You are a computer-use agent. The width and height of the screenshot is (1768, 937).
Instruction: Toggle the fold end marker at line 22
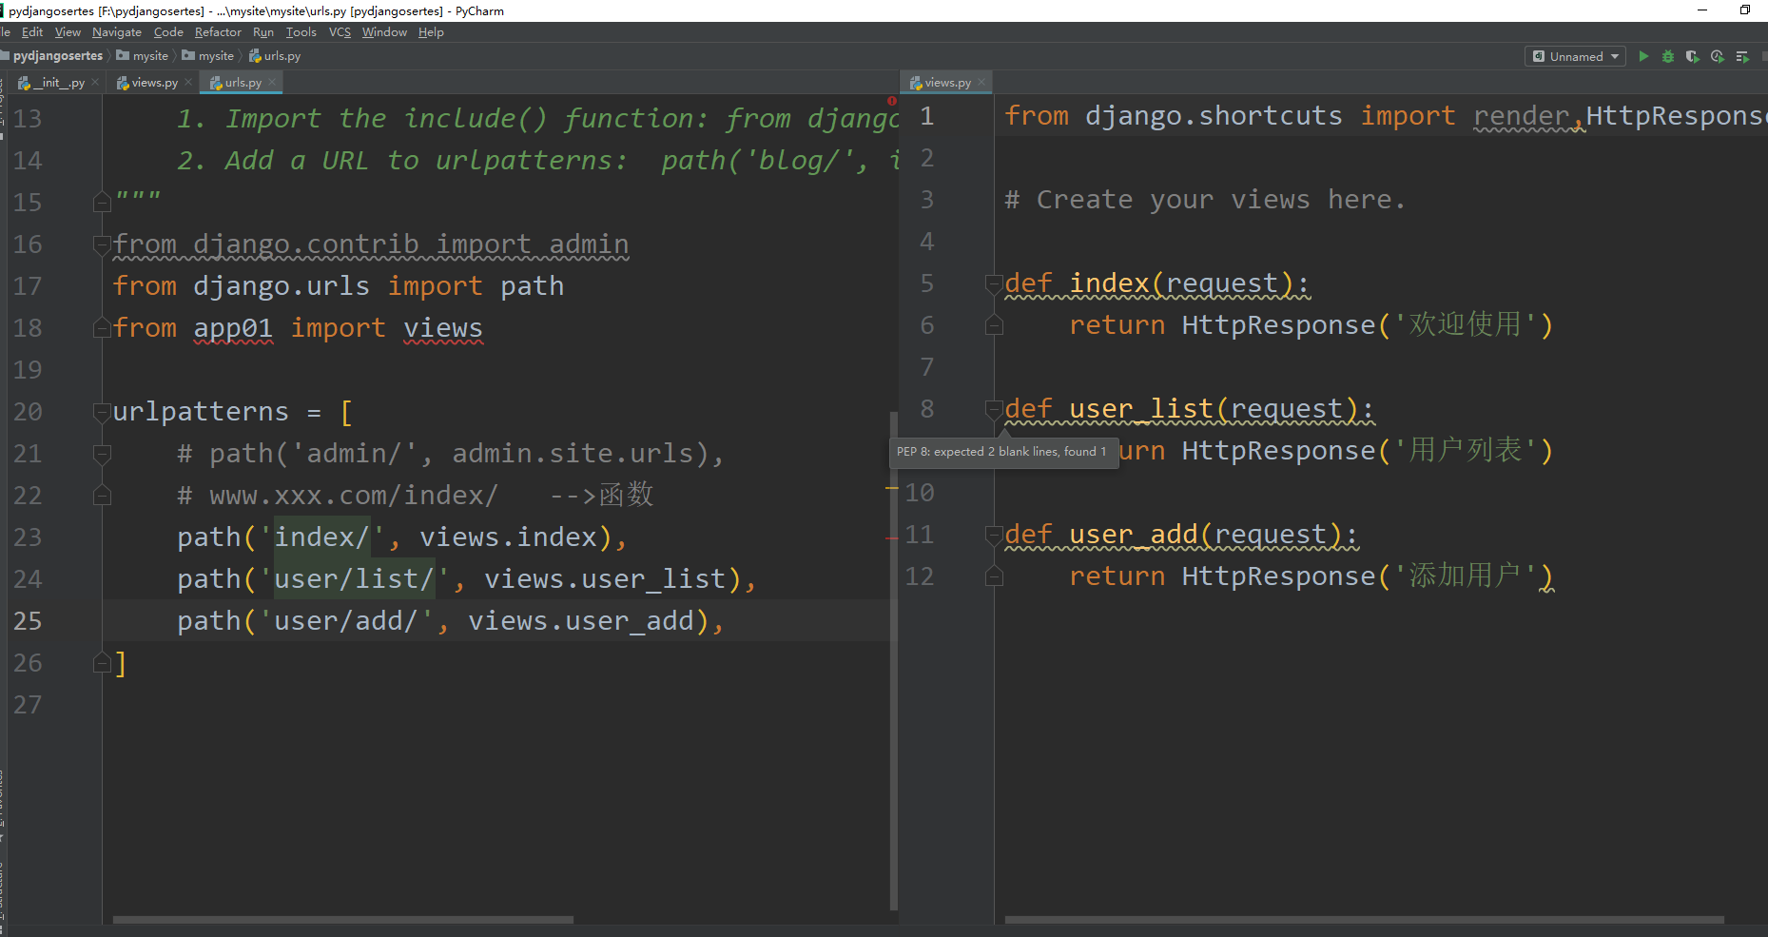(103, 496)
